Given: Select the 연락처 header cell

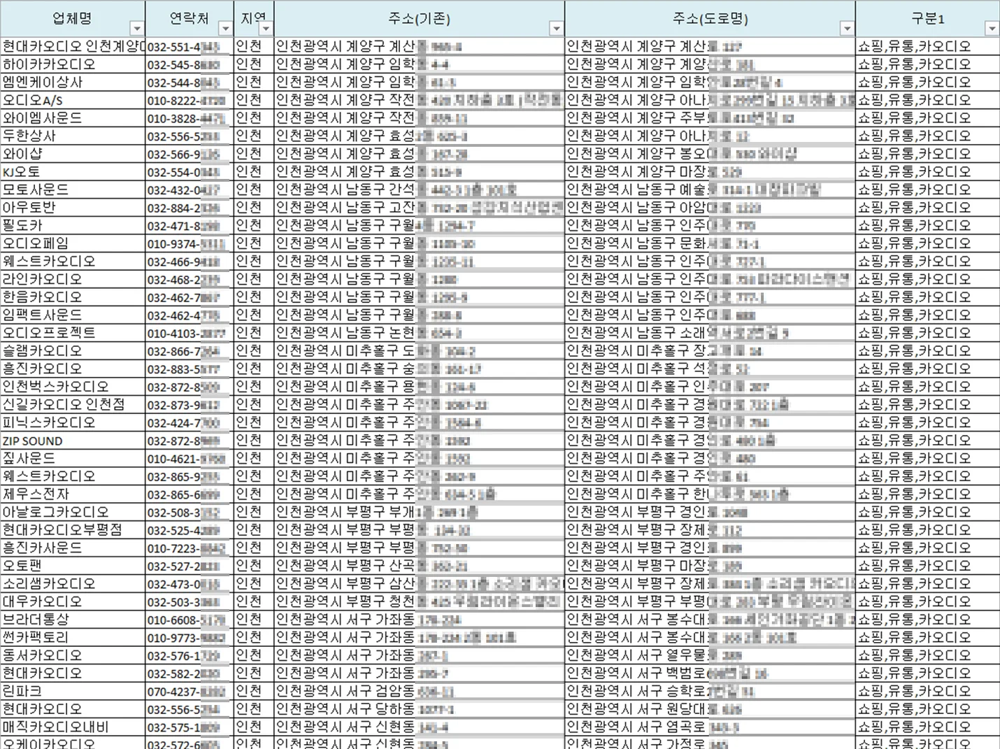Looking at the screenshot, I should tap(190, 19).
